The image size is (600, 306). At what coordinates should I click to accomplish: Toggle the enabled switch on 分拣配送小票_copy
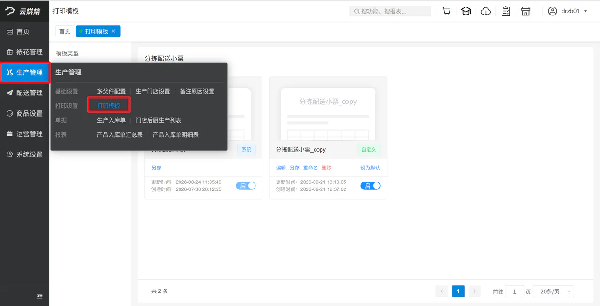[x=370, y=186]
